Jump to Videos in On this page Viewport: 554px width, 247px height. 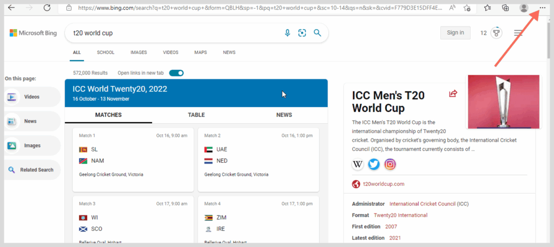(x=32, y=97)
